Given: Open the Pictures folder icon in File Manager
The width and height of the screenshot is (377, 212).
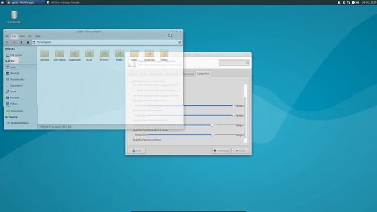Looking at the screenshot, I should pyautogui.click(x=104, y=55).
